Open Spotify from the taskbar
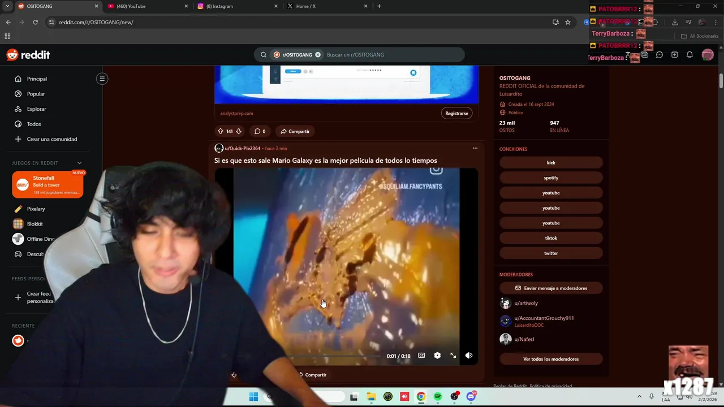This screenshot has height=407, width=724. (x=438, y=397)
